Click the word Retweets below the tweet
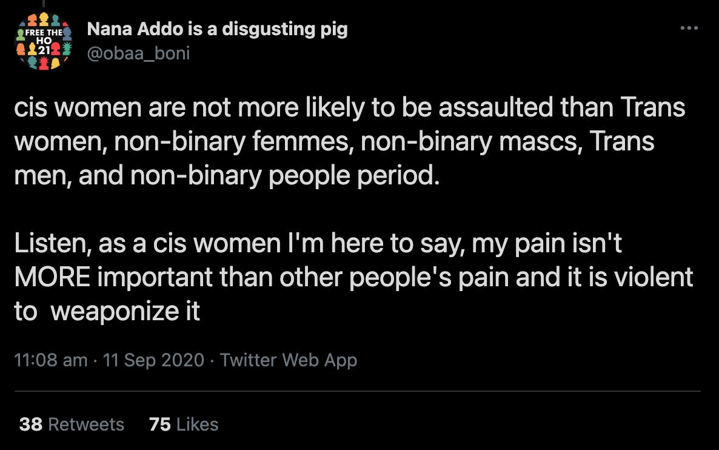The width and height of the screenshot is (719, 450). pyautogui.click(x=86, y=424)
